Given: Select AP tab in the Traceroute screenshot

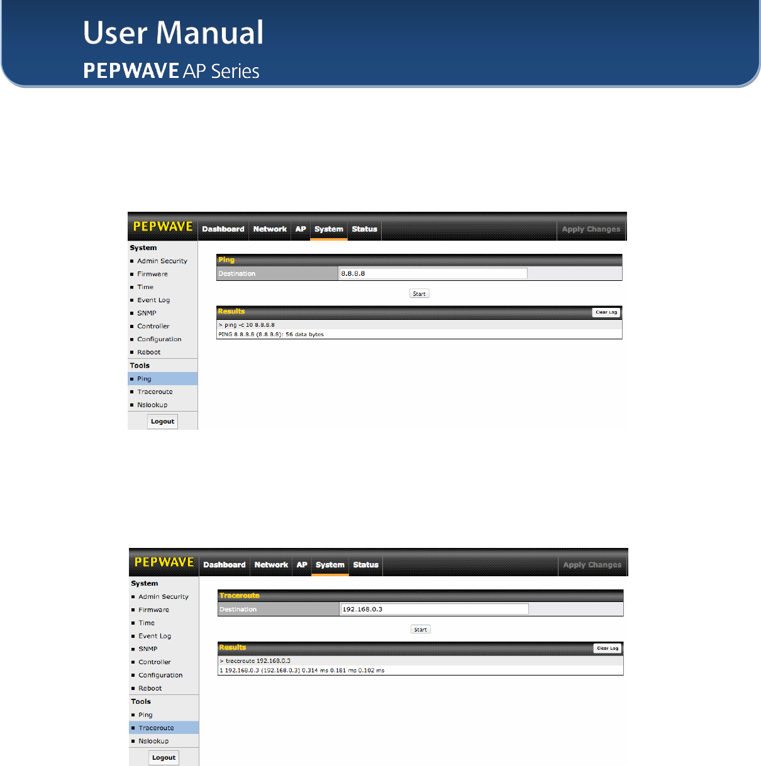Looking at the screenshot, I should point(302,565).
